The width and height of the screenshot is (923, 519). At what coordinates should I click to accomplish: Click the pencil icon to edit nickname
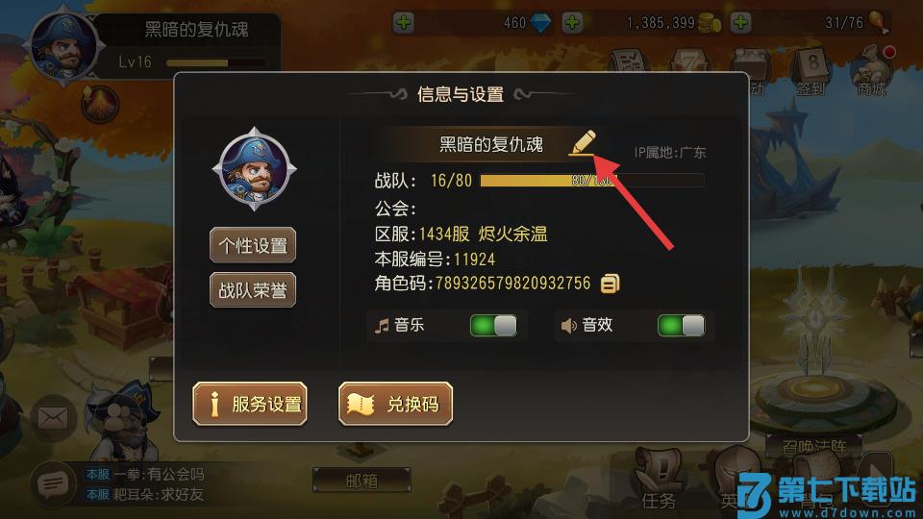(x=583, y=143)
